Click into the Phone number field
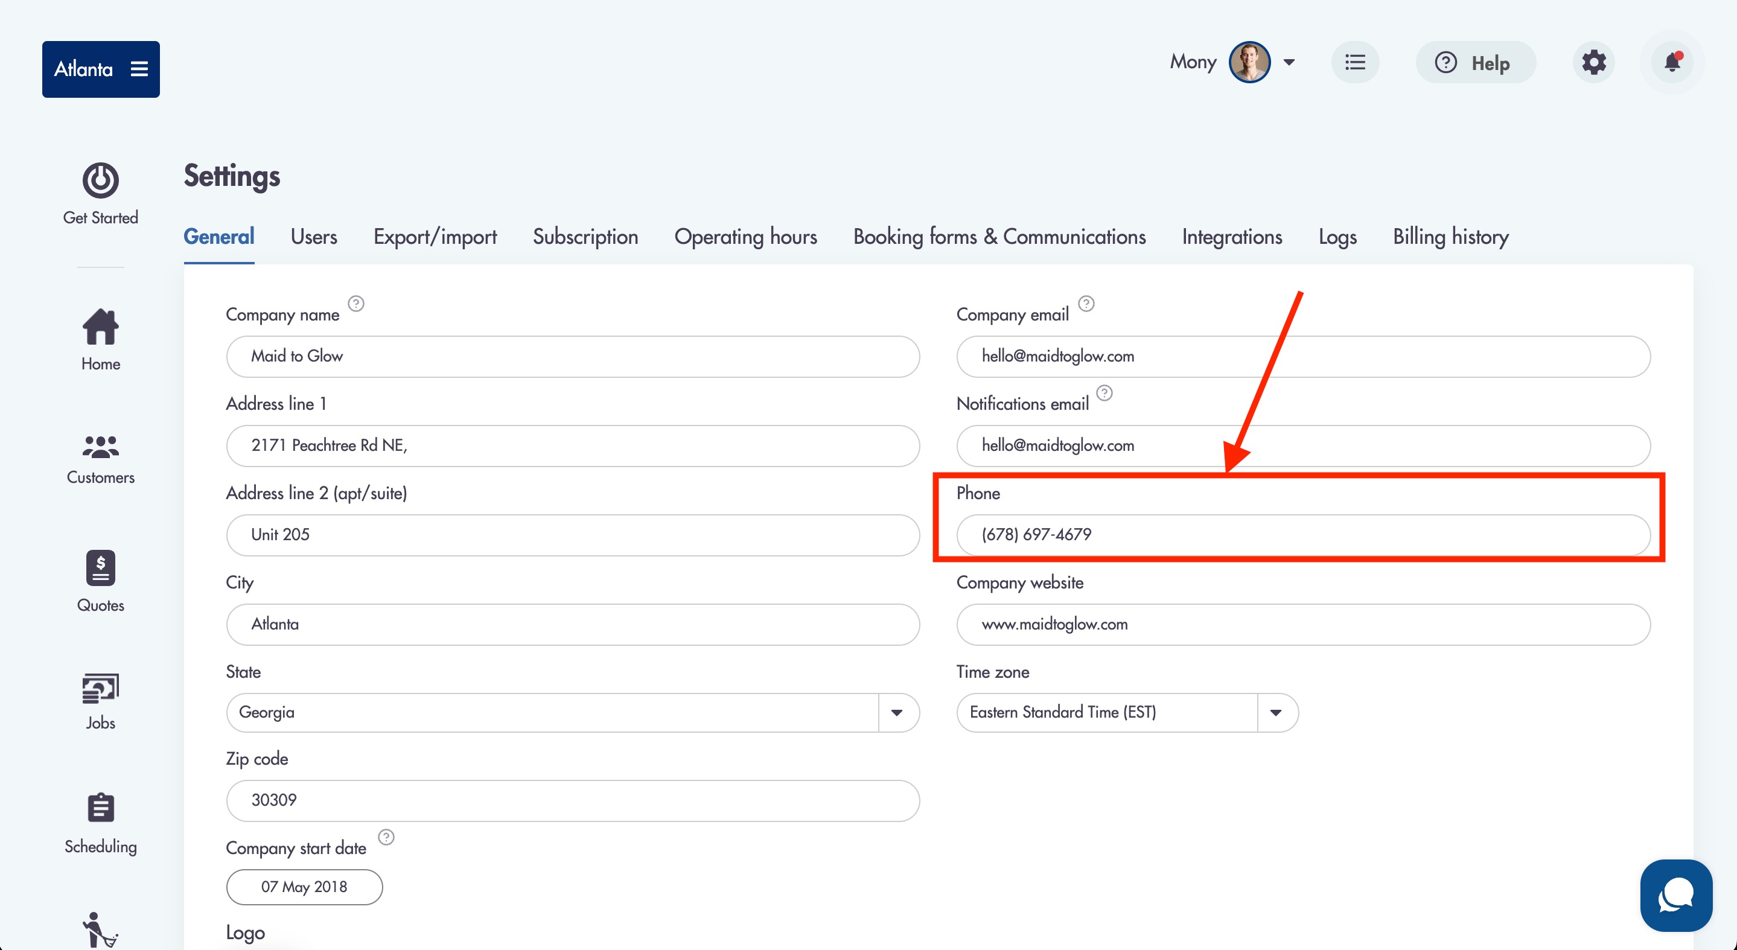 [1302, 535]
